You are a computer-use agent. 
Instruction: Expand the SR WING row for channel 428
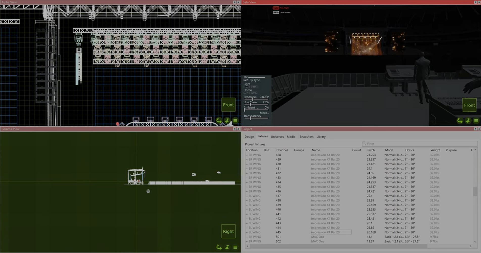[247, 155]
